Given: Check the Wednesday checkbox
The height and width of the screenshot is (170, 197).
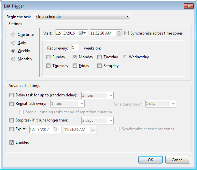Looking at the screenshot, I should (x=125, y=57).
